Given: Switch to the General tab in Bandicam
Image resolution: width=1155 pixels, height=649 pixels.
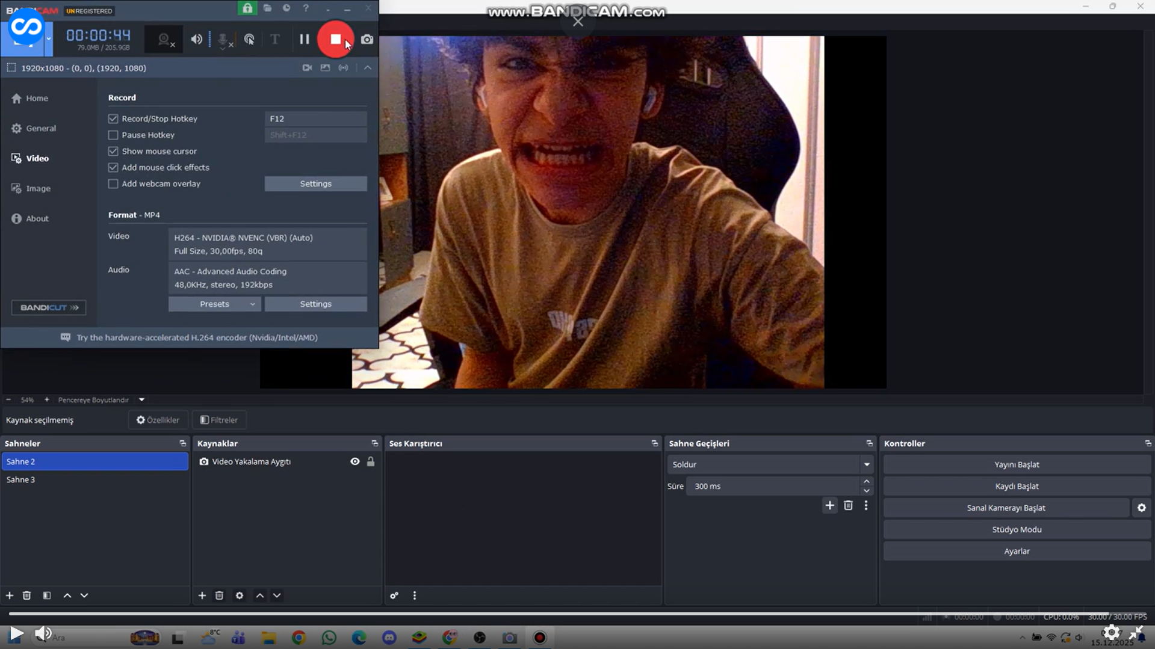Looking at the screenshot, I should point(41,128).
